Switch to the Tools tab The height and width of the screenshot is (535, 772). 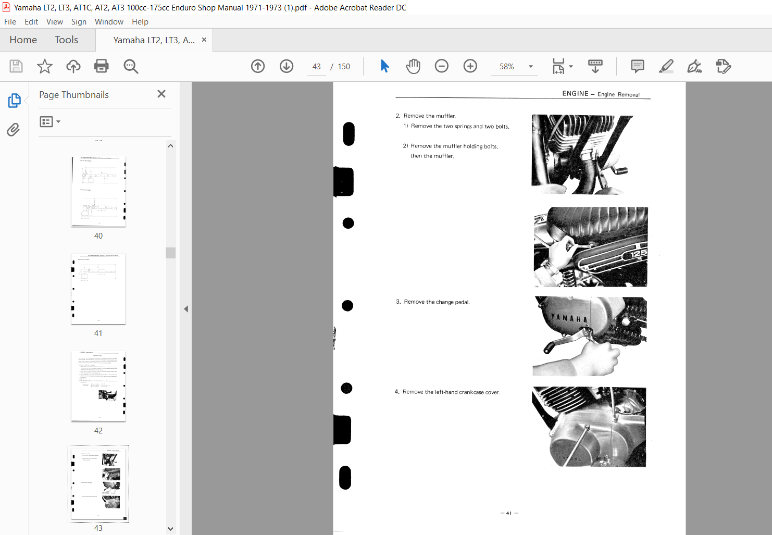point(66,40)
